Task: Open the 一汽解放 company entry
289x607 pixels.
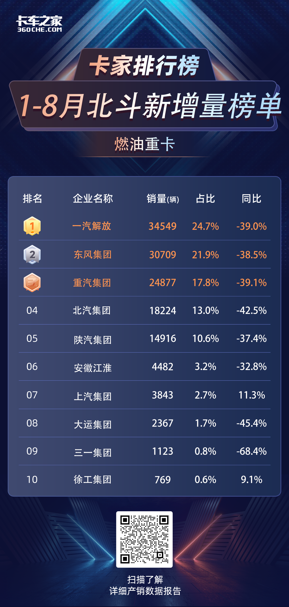Action: (x=92, y=226)
